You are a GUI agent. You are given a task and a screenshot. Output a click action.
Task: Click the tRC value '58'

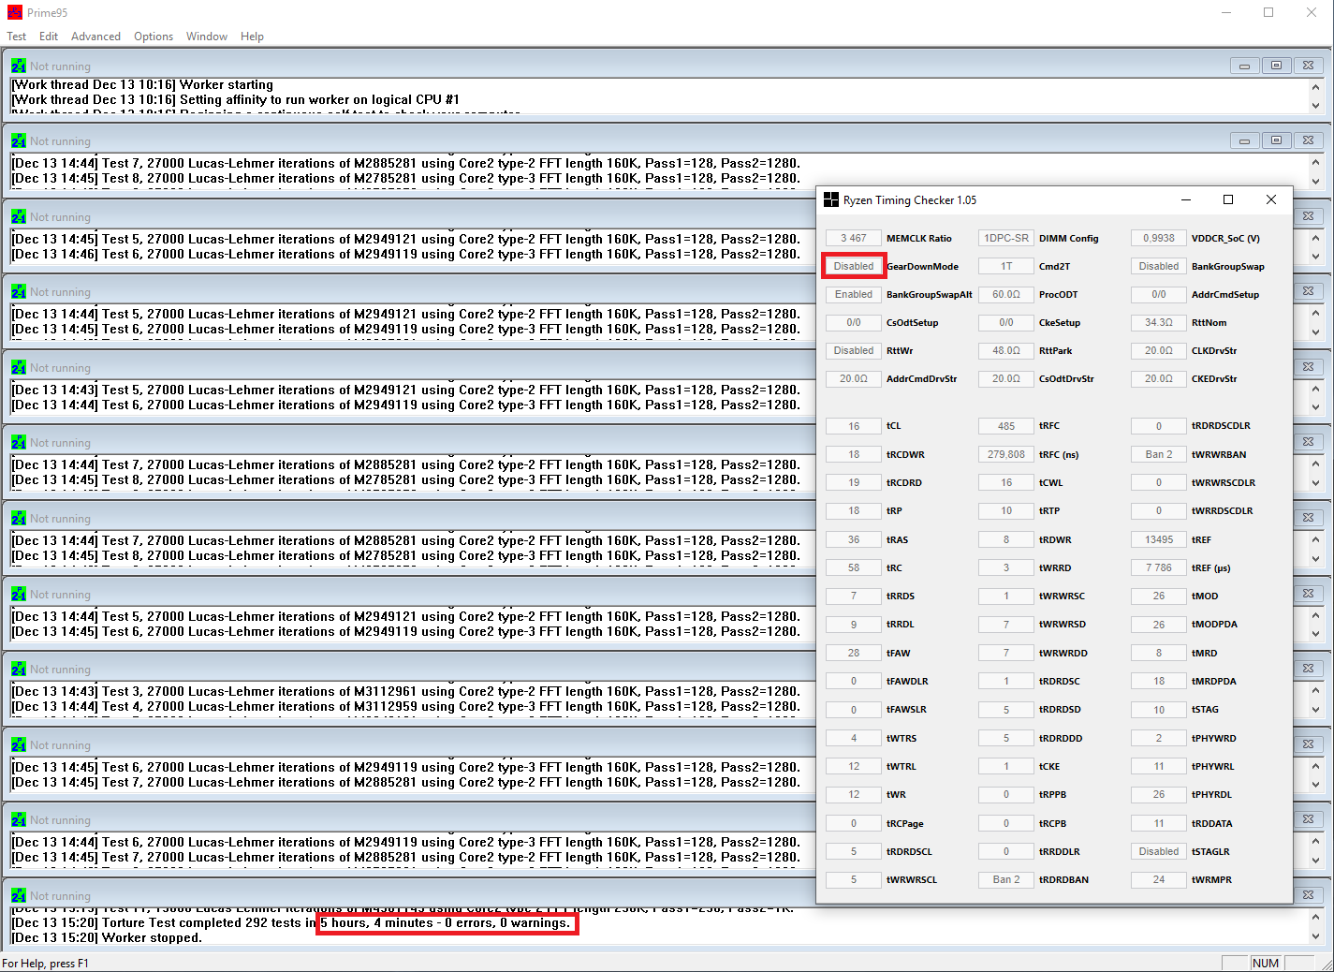click(854, 567)
